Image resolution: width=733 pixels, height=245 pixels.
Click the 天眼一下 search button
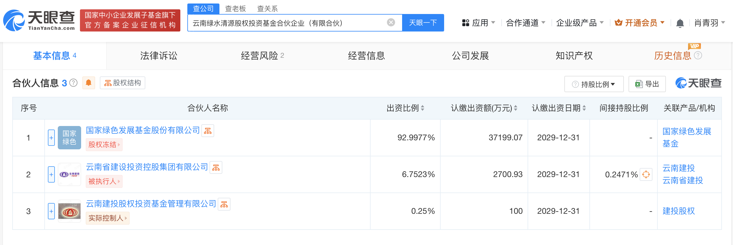pyautogui.click(x=423, y=23)
